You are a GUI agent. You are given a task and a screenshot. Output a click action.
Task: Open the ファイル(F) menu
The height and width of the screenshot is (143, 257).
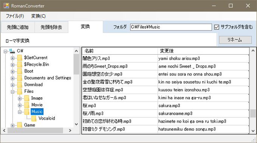pos(15,16)
